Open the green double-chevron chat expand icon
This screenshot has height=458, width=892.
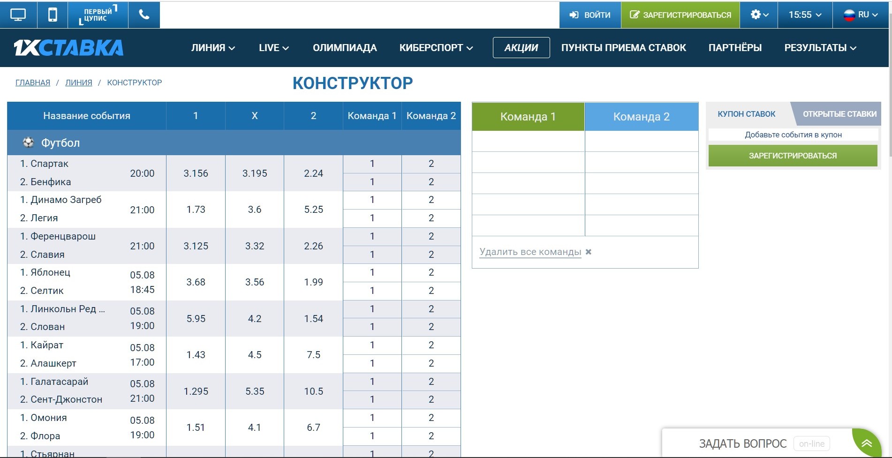(x=866, y=443)
